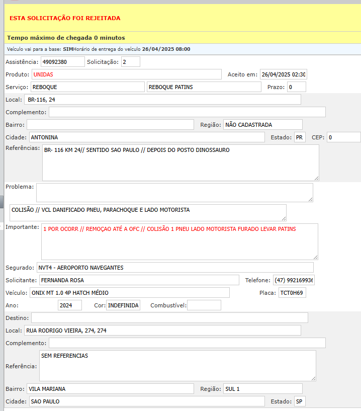Click the empty origin Bairro field
Viewport: 361px width, 411px height.
coord(110,125)
